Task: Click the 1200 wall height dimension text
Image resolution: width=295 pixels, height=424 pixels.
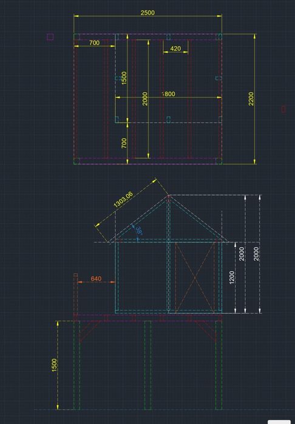Action: pyautogui.click(x=232, y=277)
